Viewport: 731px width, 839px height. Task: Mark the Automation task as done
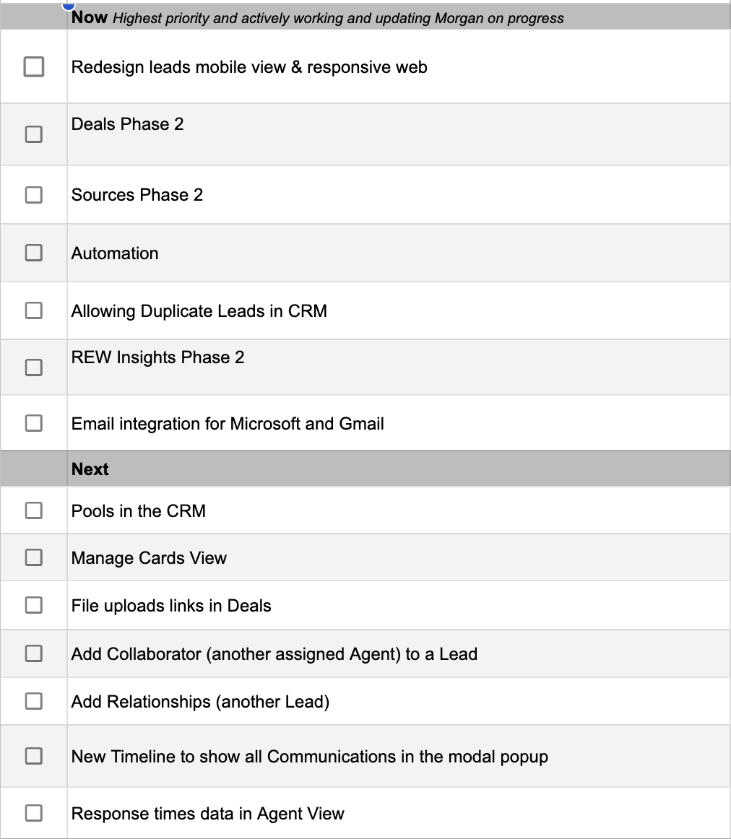[33, 253]
